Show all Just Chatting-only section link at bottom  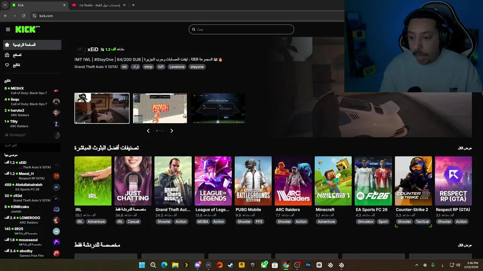coord(465,245)
